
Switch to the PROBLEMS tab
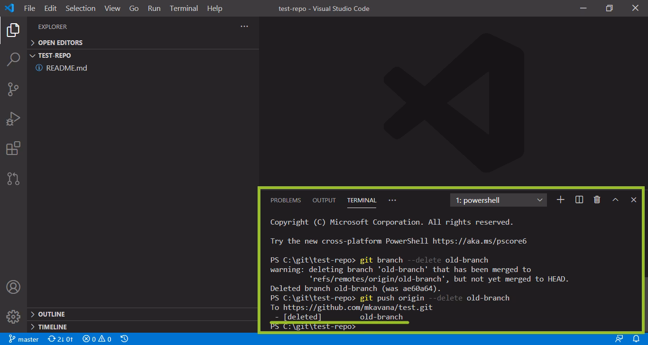[x=286, y=200]
